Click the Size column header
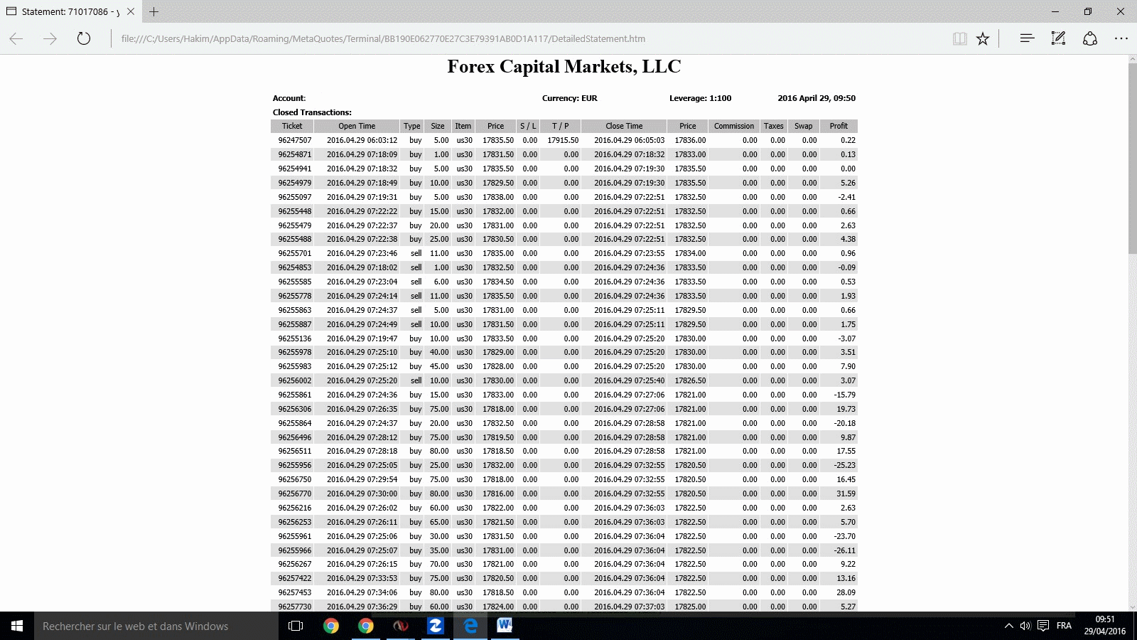 [438, 126]
